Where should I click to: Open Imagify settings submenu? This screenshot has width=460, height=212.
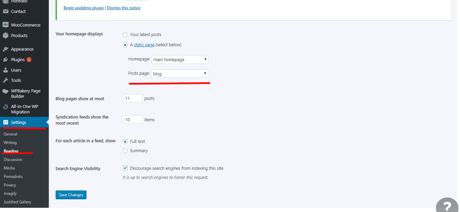[x=10, y=194]
